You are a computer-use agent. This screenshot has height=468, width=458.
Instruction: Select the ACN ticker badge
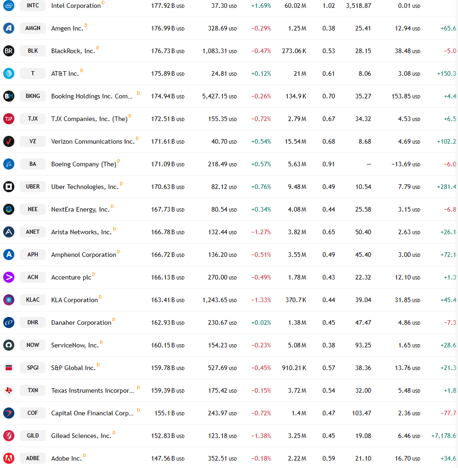tap(33, 277)
